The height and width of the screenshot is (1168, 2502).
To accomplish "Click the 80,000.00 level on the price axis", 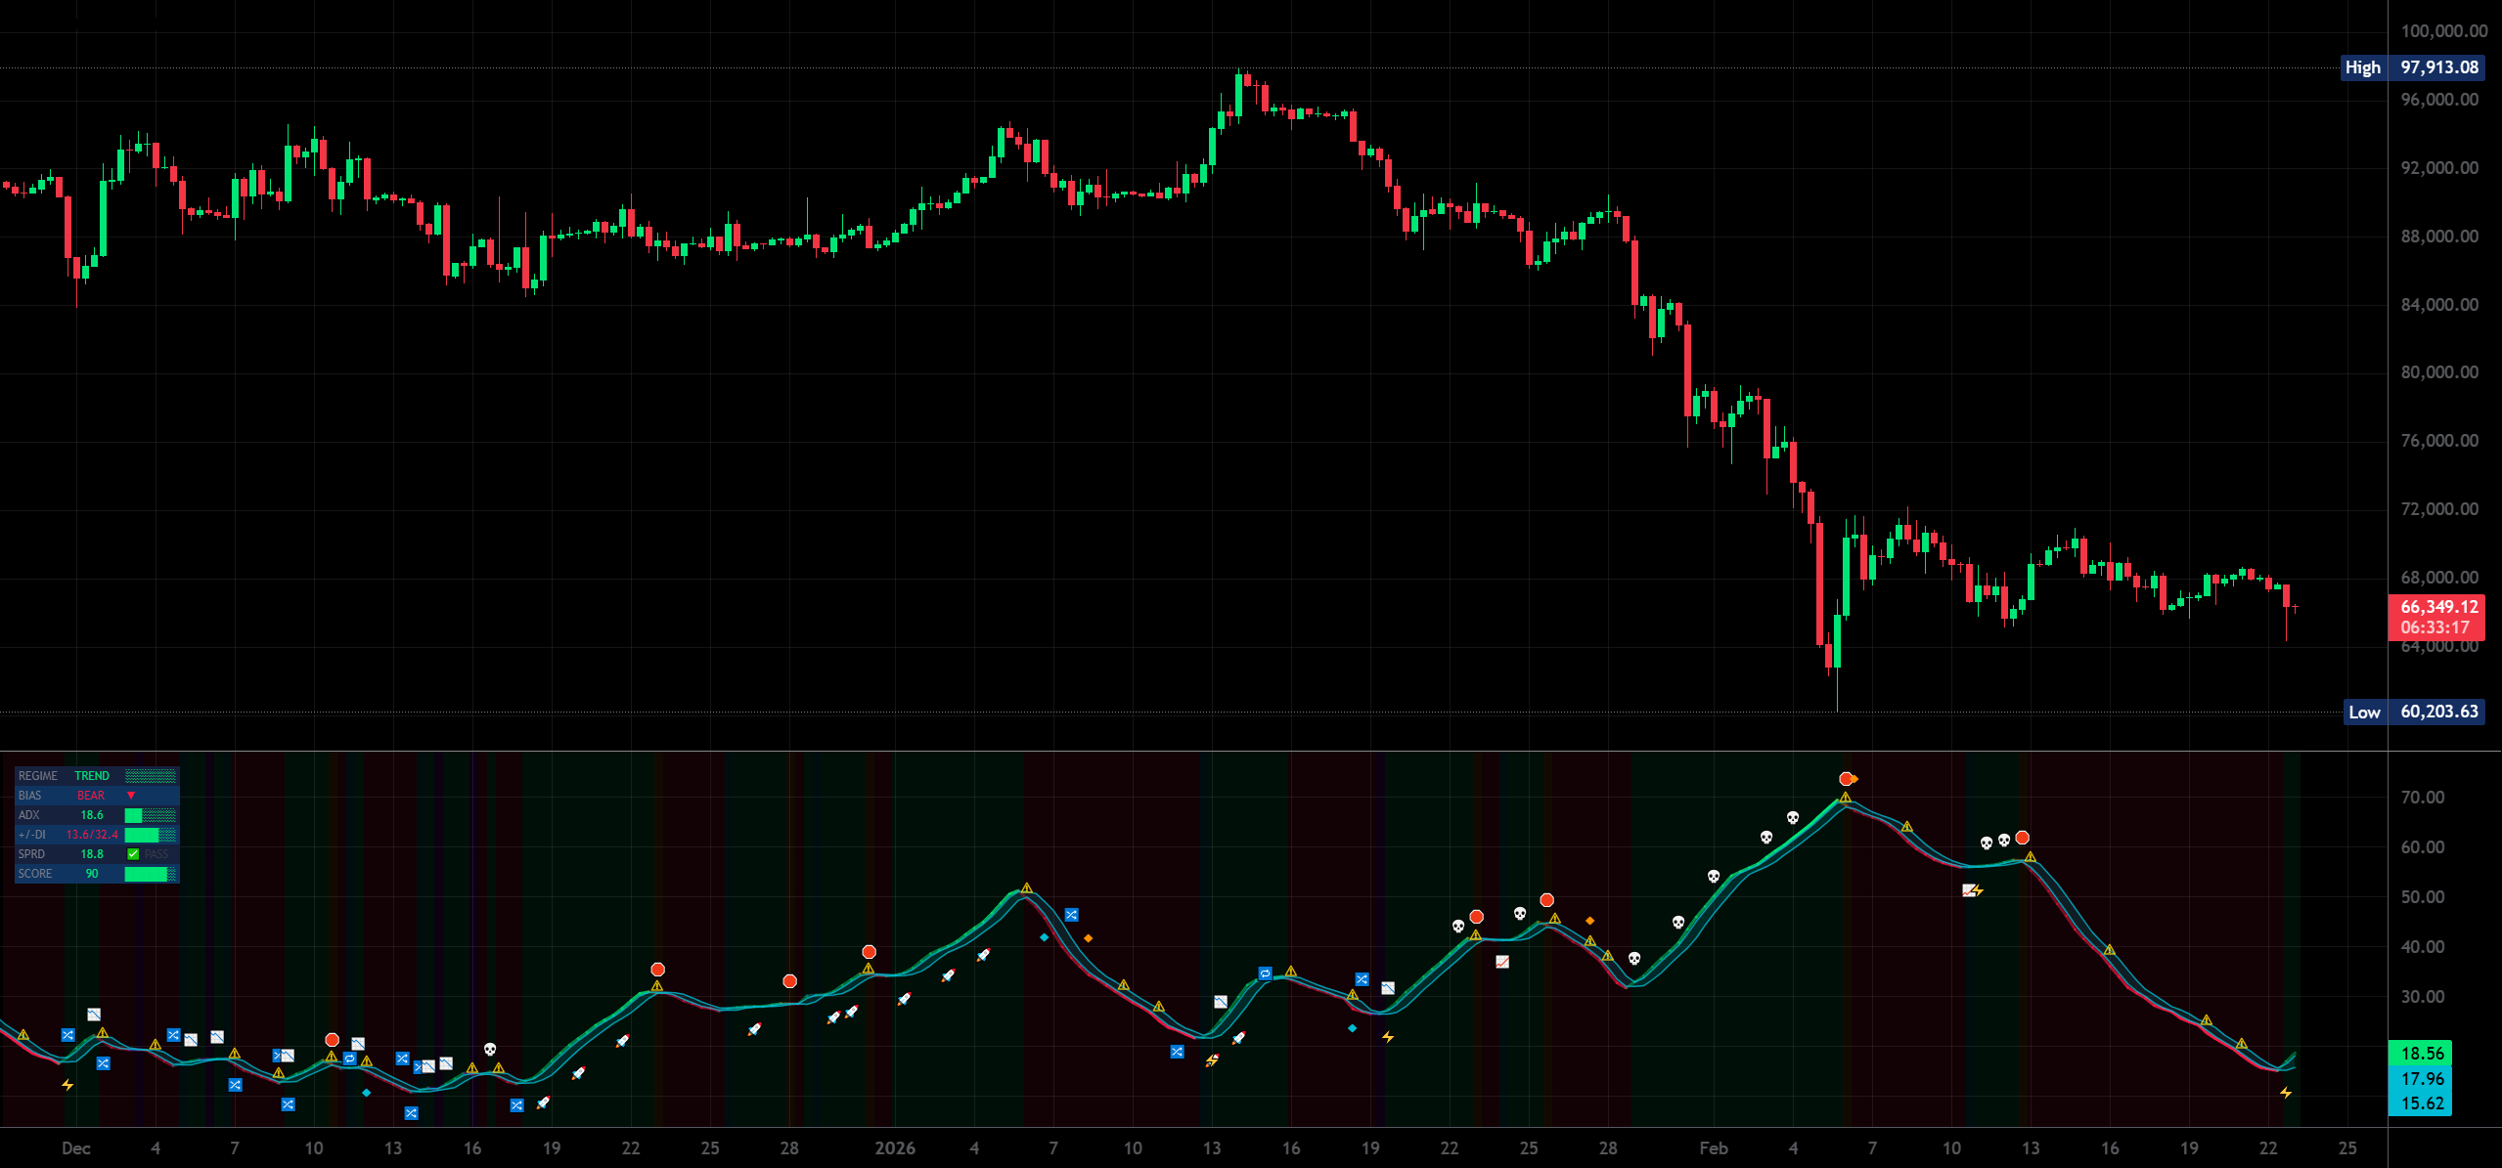I will coord(2439,372).
